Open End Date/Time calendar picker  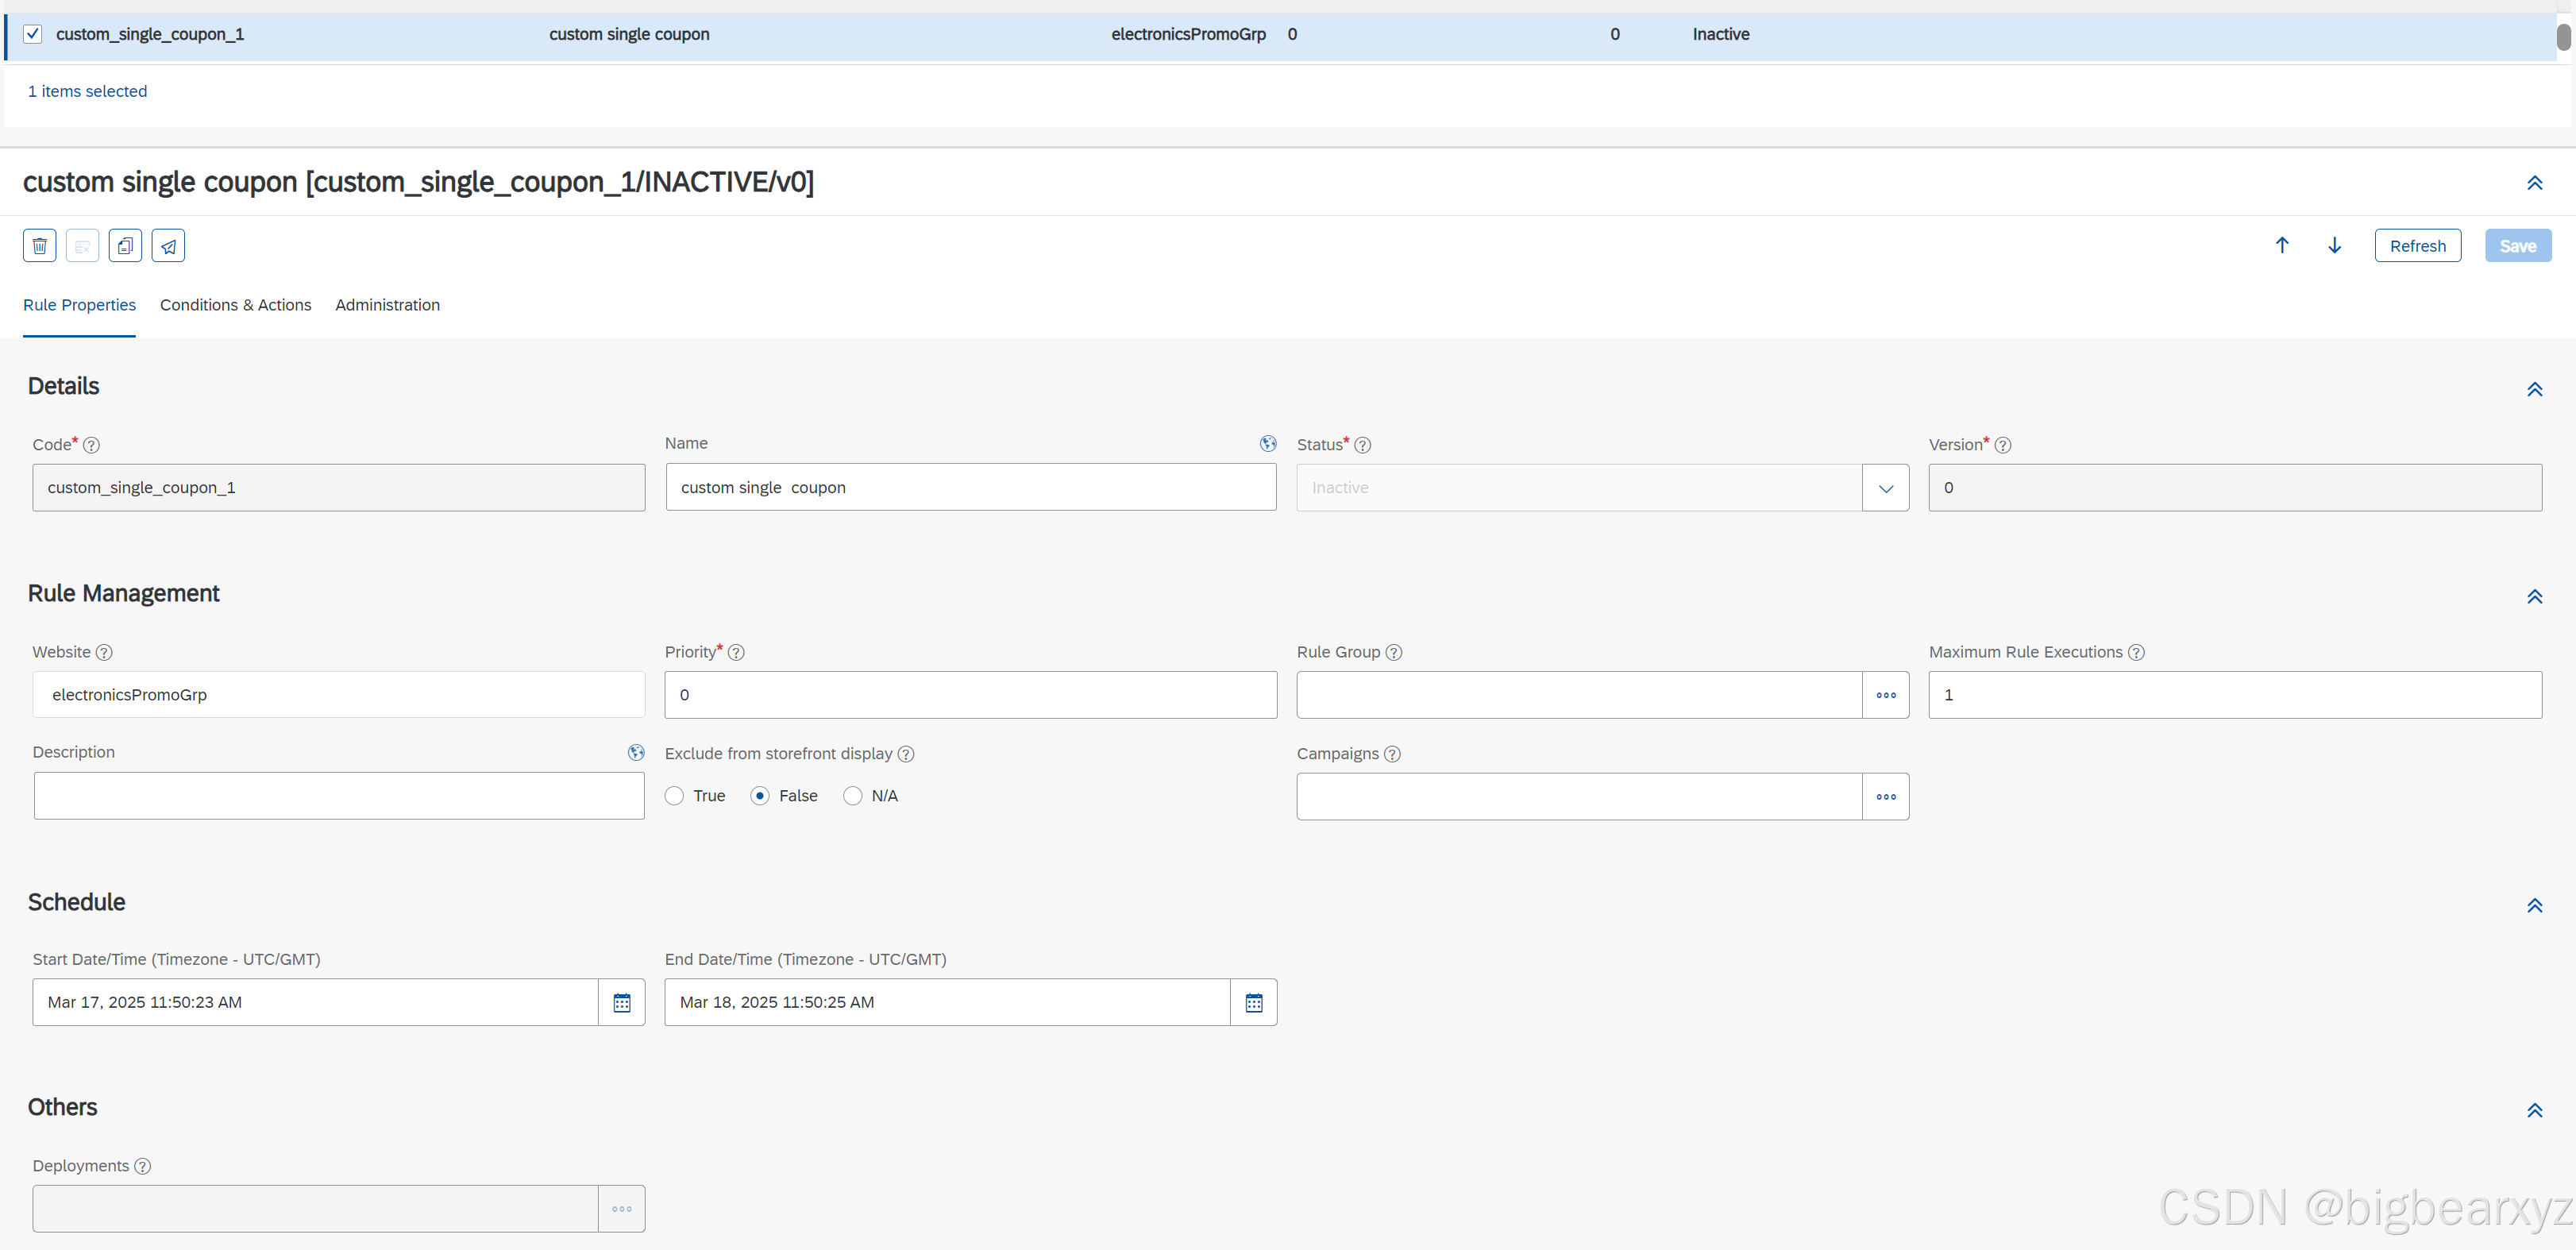click(x=1253, y=1003)
